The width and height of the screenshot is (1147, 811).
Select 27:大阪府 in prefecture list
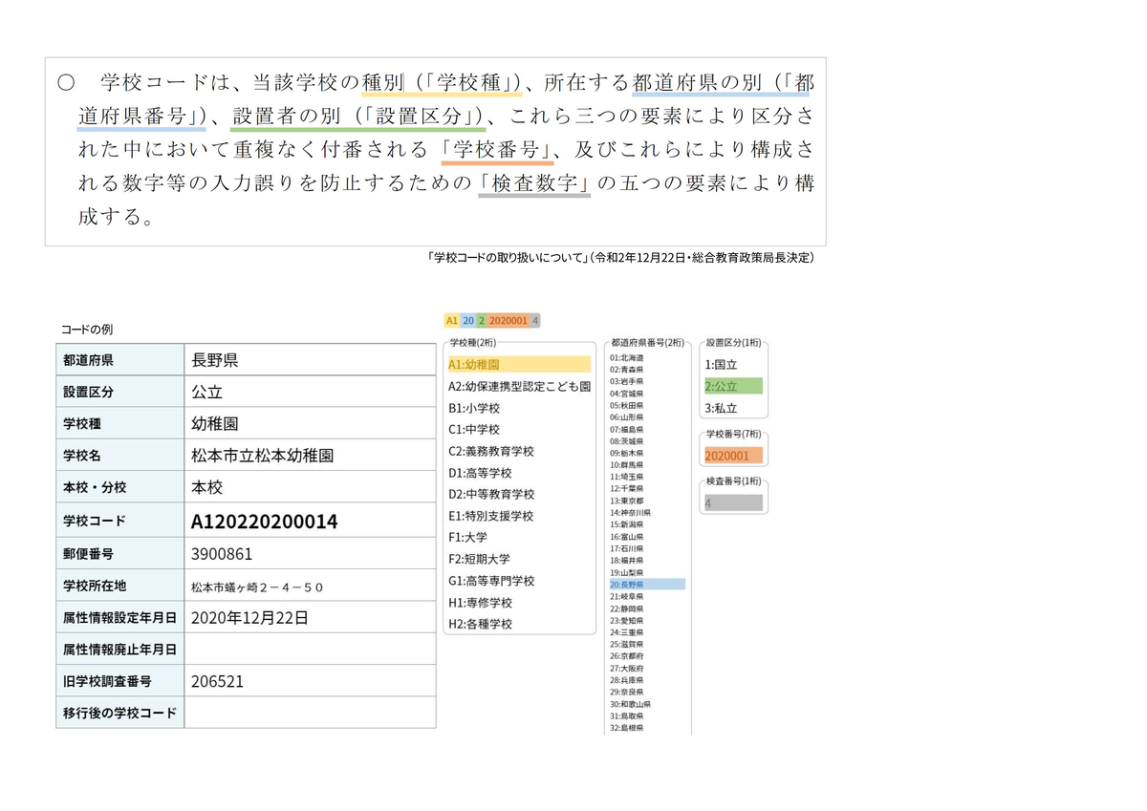tap(626, 668)
